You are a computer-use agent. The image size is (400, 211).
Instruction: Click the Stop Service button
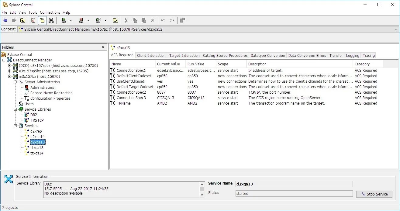tap(374, 194)
